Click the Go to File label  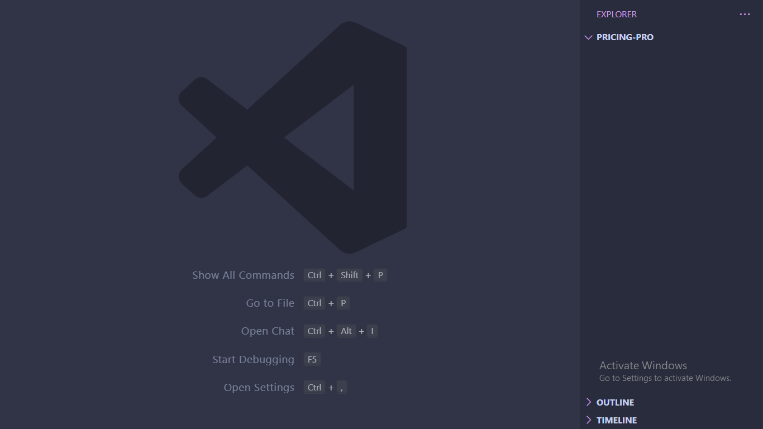[270, 303]
